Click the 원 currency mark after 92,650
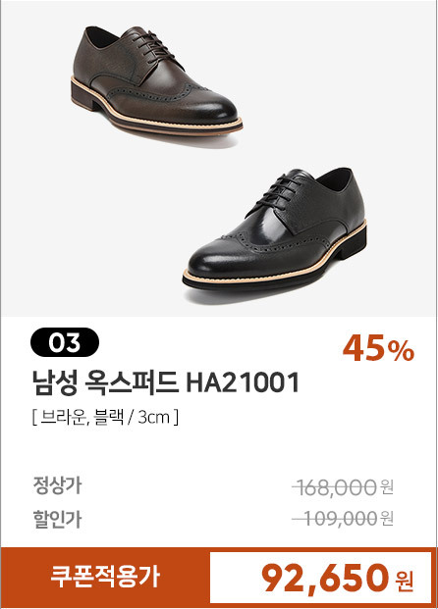The width and height of the screenshot is (438, 609). (x=405, y=581)
